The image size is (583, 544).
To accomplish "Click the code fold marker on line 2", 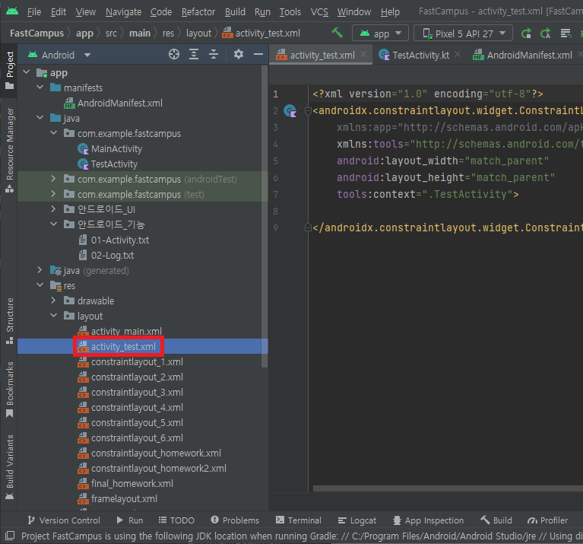I will pos(308,111).
